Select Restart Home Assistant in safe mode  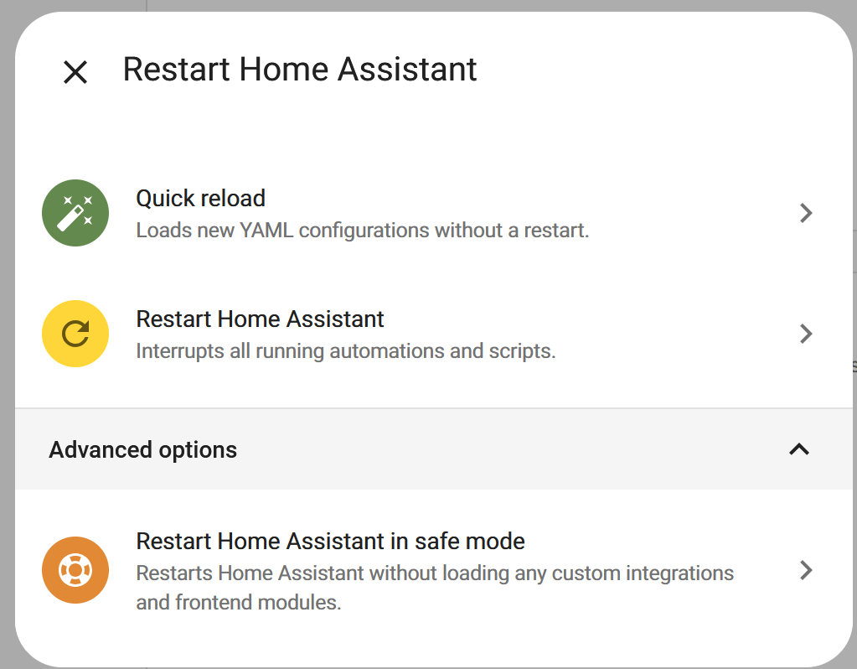coord(330,542)
